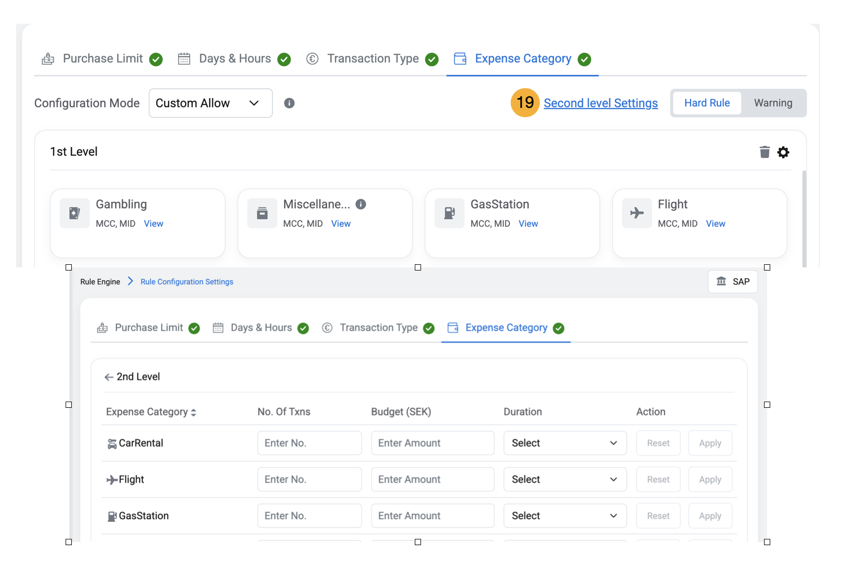The image size is (841, 574).
Task: Click the info icon beside Configuration Mode dropdown
Action: click(289, 103)
